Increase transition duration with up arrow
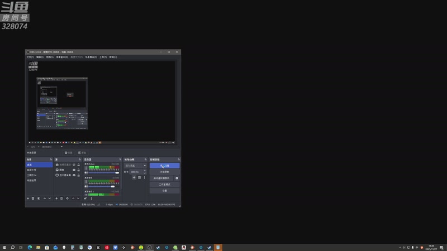Image resolution: width=447 pixels, height=251 pixels. pos(145,171)
